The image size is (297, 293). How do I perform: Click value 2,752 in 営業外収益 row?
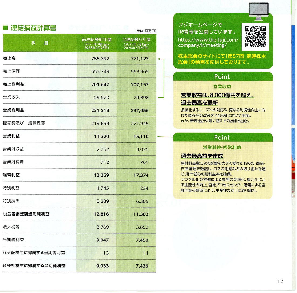click(x=103, y=149)
